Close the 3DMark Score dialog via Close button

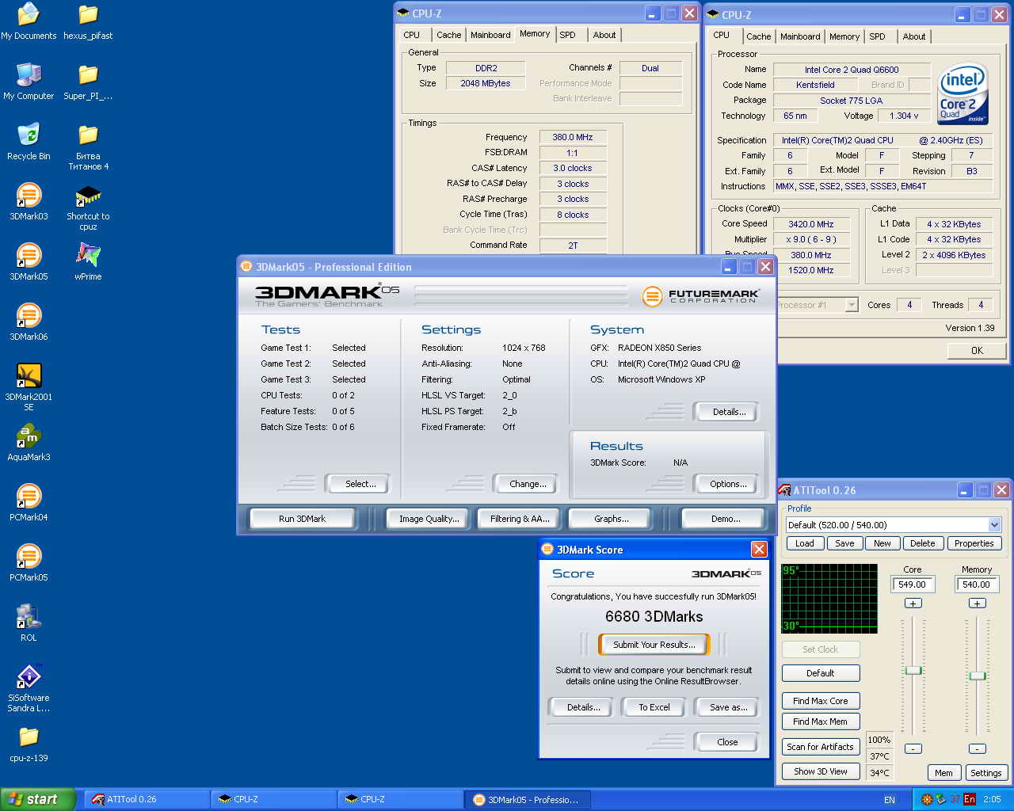[727, 742]
